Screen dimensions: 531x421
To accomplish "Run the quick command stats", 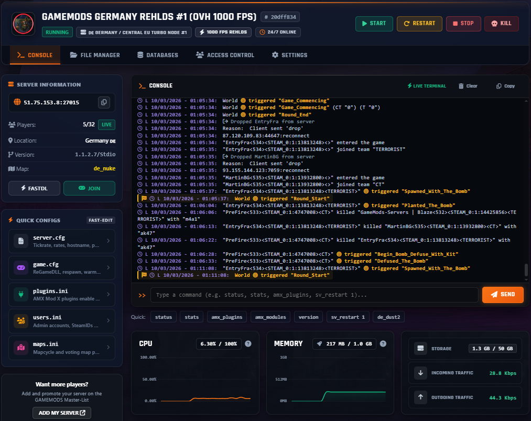I will (x=192, y=317).
